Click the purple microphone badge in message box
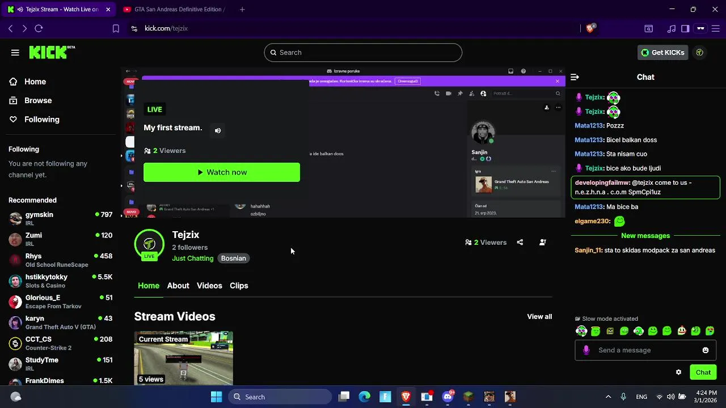Image resolution: width=726 pixels, height=408 pixels. (586, 350)
